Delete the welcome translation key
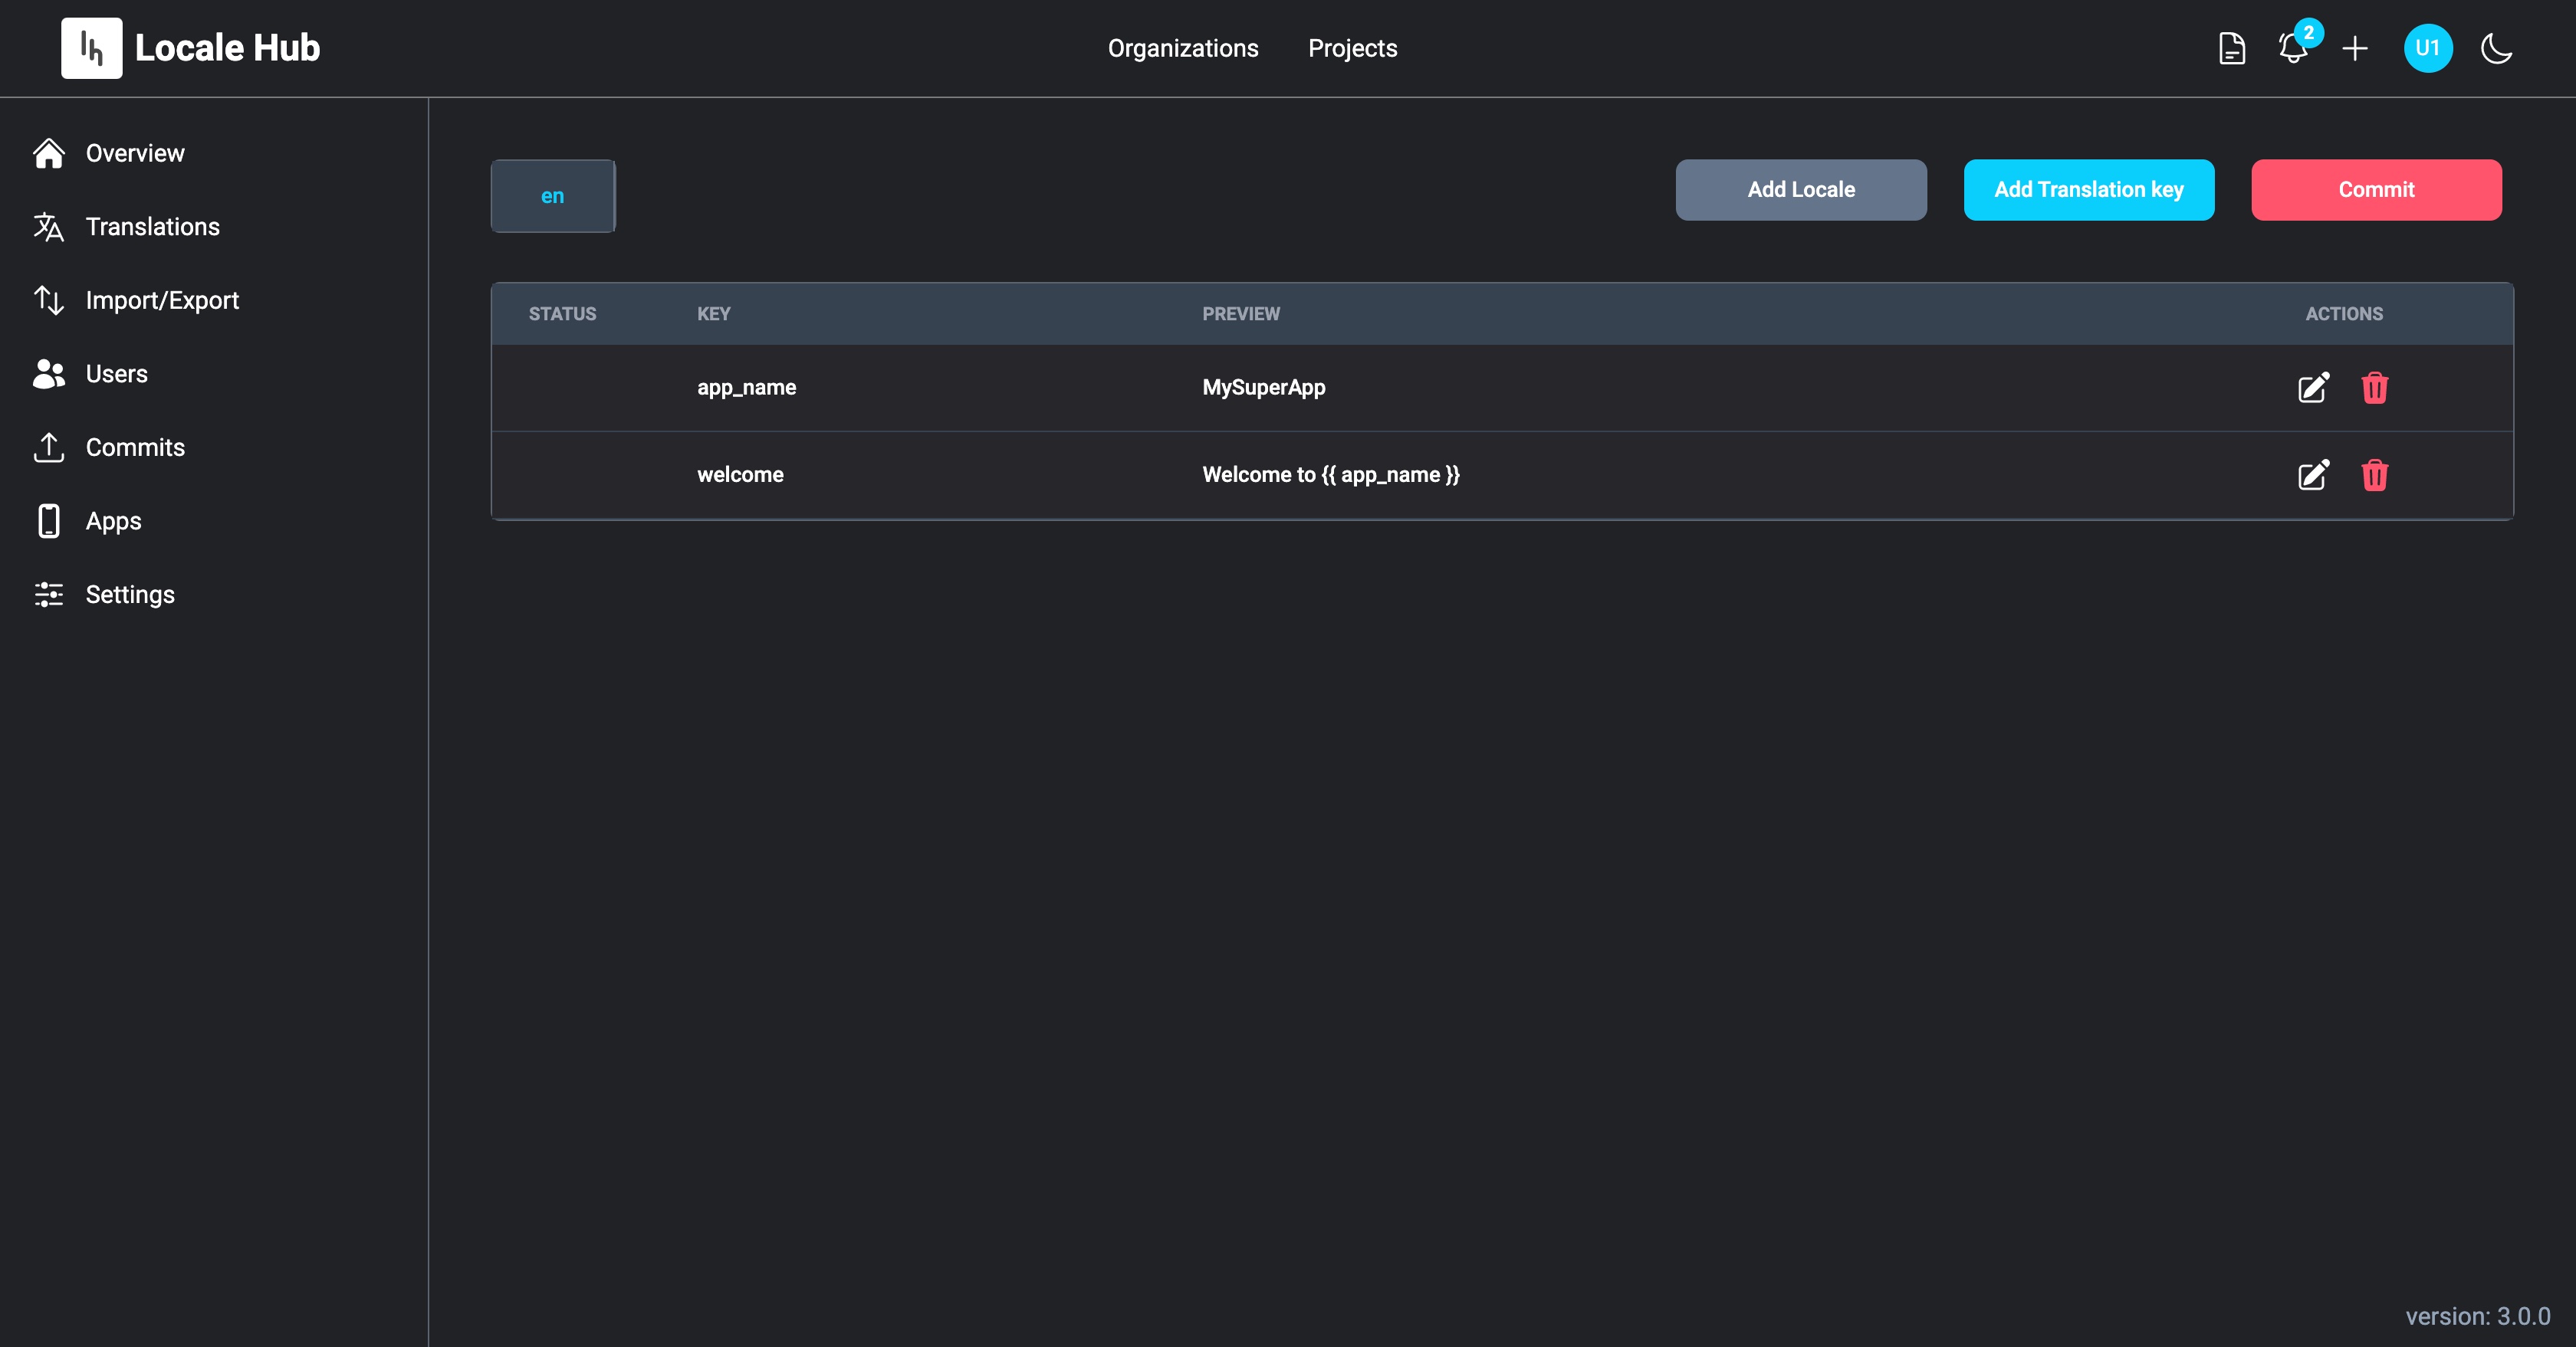2576x1347 pixels. point(2375,474)
